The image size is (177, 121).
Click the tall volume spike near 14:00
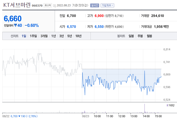(x=145, y=108)
